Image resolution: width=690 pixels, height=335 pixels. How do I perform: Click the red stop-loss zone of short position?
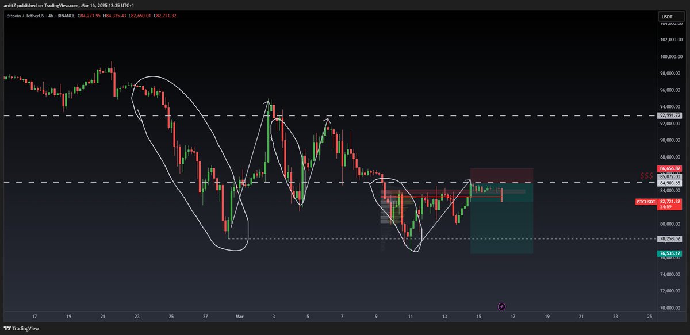(x=501, y=175)
